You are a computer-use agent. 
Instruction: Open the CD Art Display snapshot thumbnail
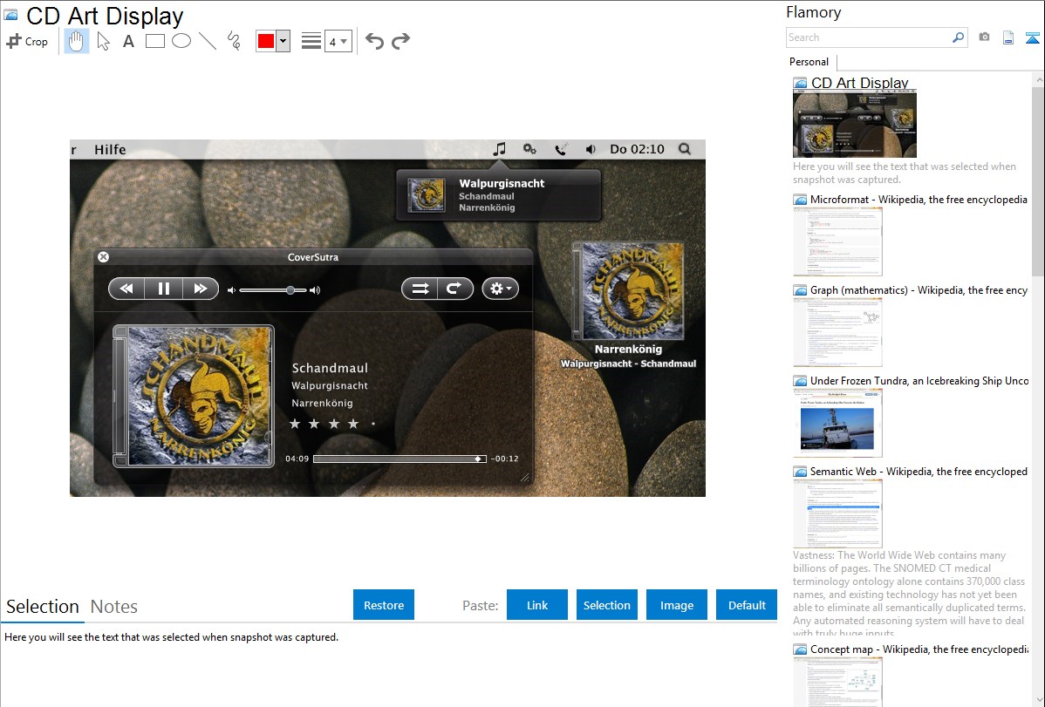(854, 124)
